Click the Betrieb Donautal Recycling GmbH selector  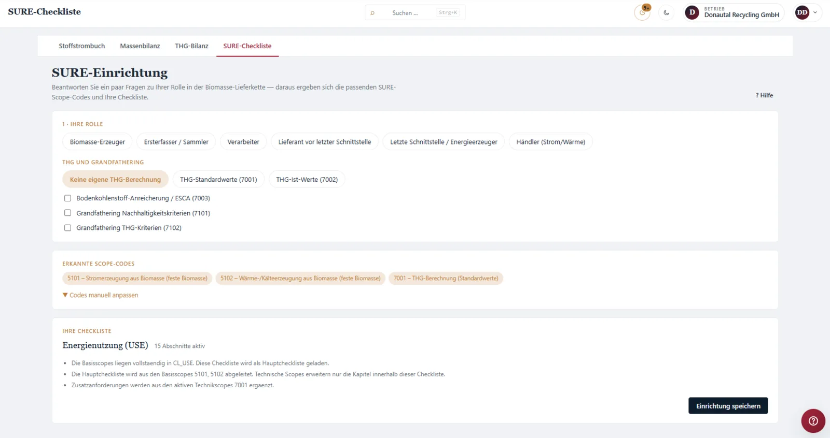[734, 12]
